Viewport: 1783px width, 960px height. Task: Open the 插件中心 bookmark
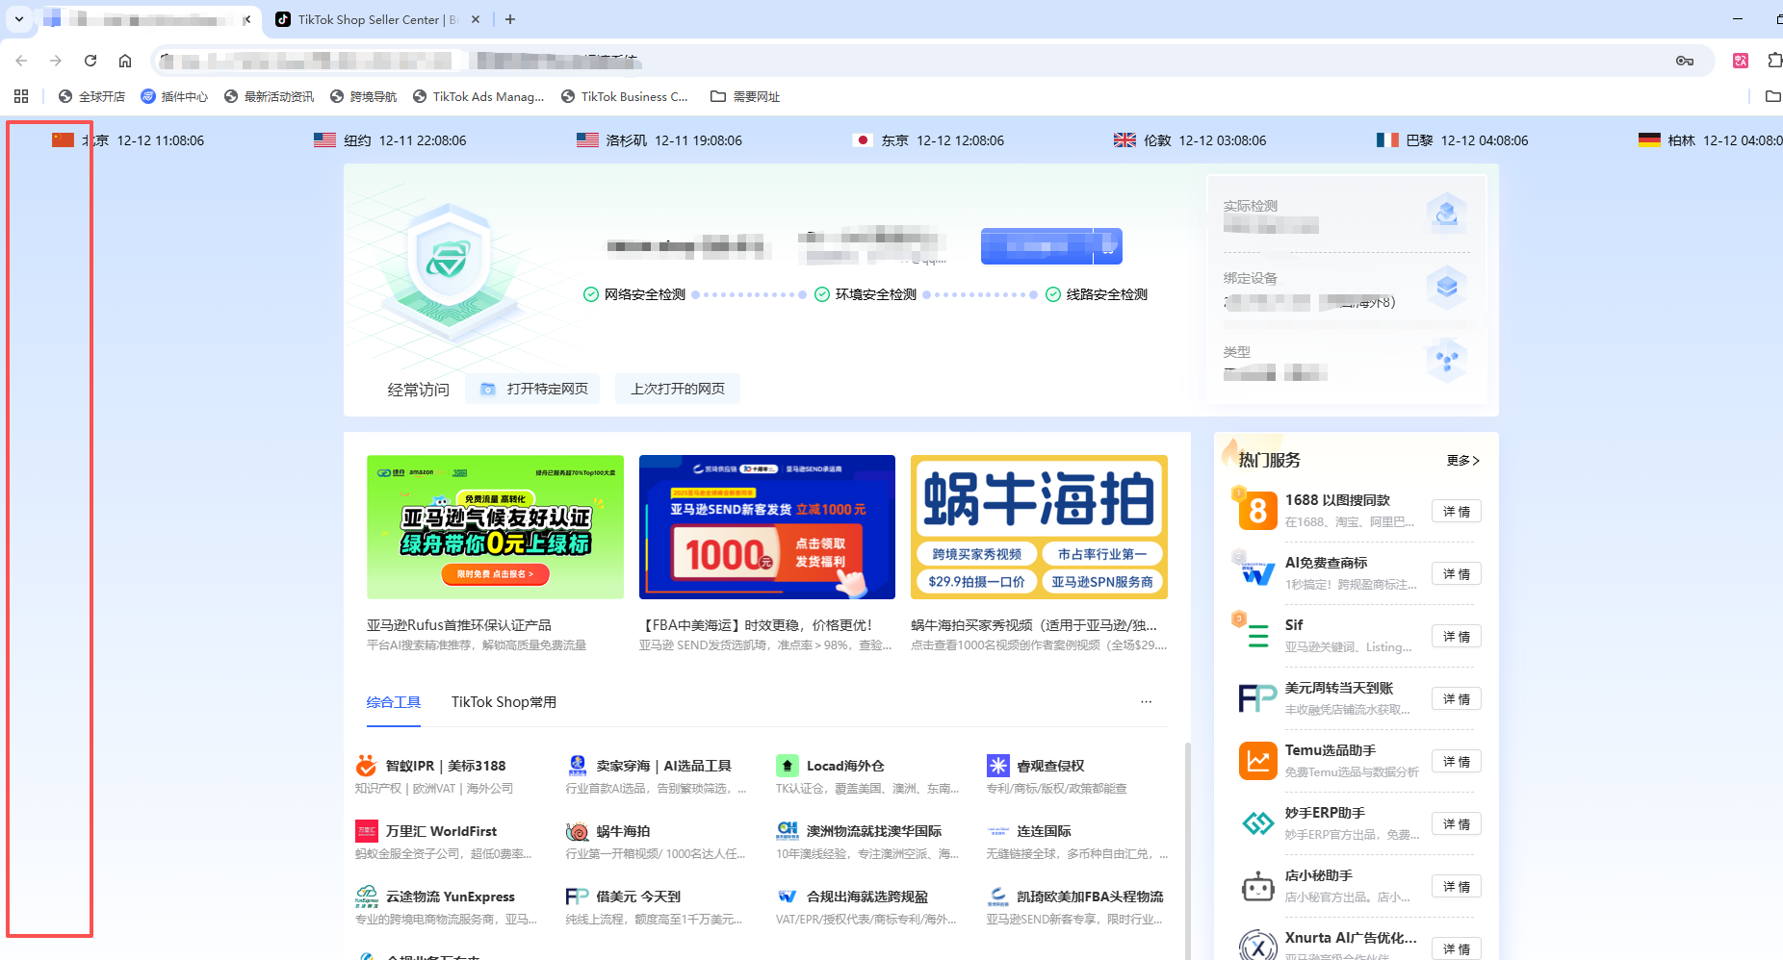tap(174, 96)
